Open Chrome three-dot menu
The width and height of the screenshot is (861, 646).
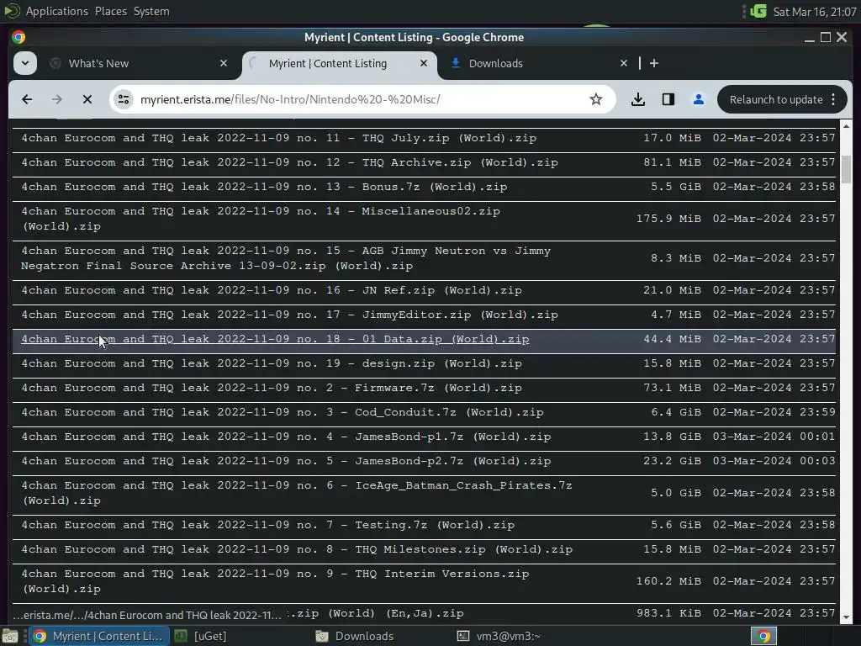(x=833, y=99)
